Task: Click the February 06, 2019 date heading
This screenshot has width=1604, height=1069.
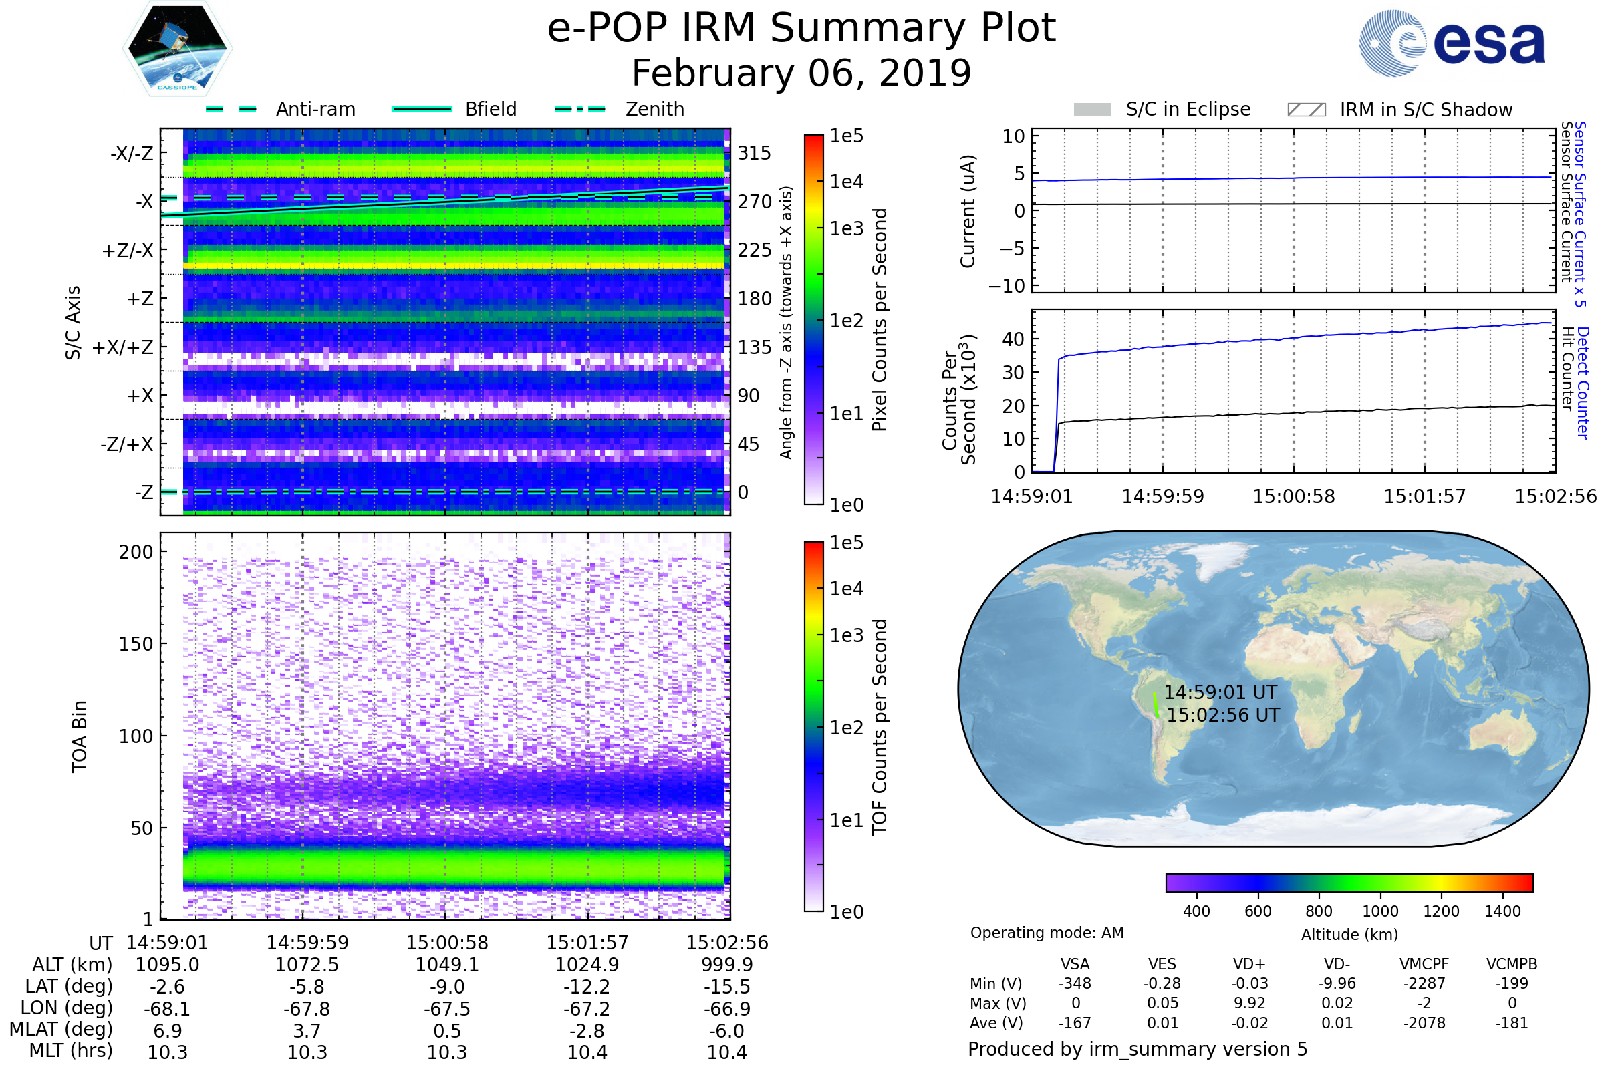Action: (801, 73)
